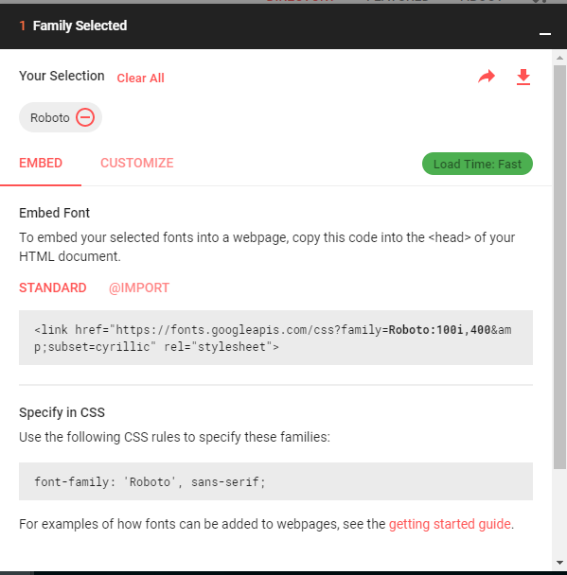Click the vertical scrollbar thumb
This screenshot has height=575, width=567.
point(559,267)
